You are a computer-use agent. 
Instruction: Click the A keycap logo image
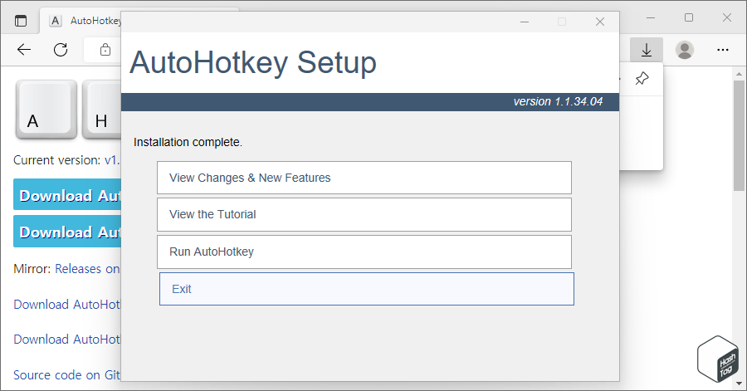(x=46, y=110)
